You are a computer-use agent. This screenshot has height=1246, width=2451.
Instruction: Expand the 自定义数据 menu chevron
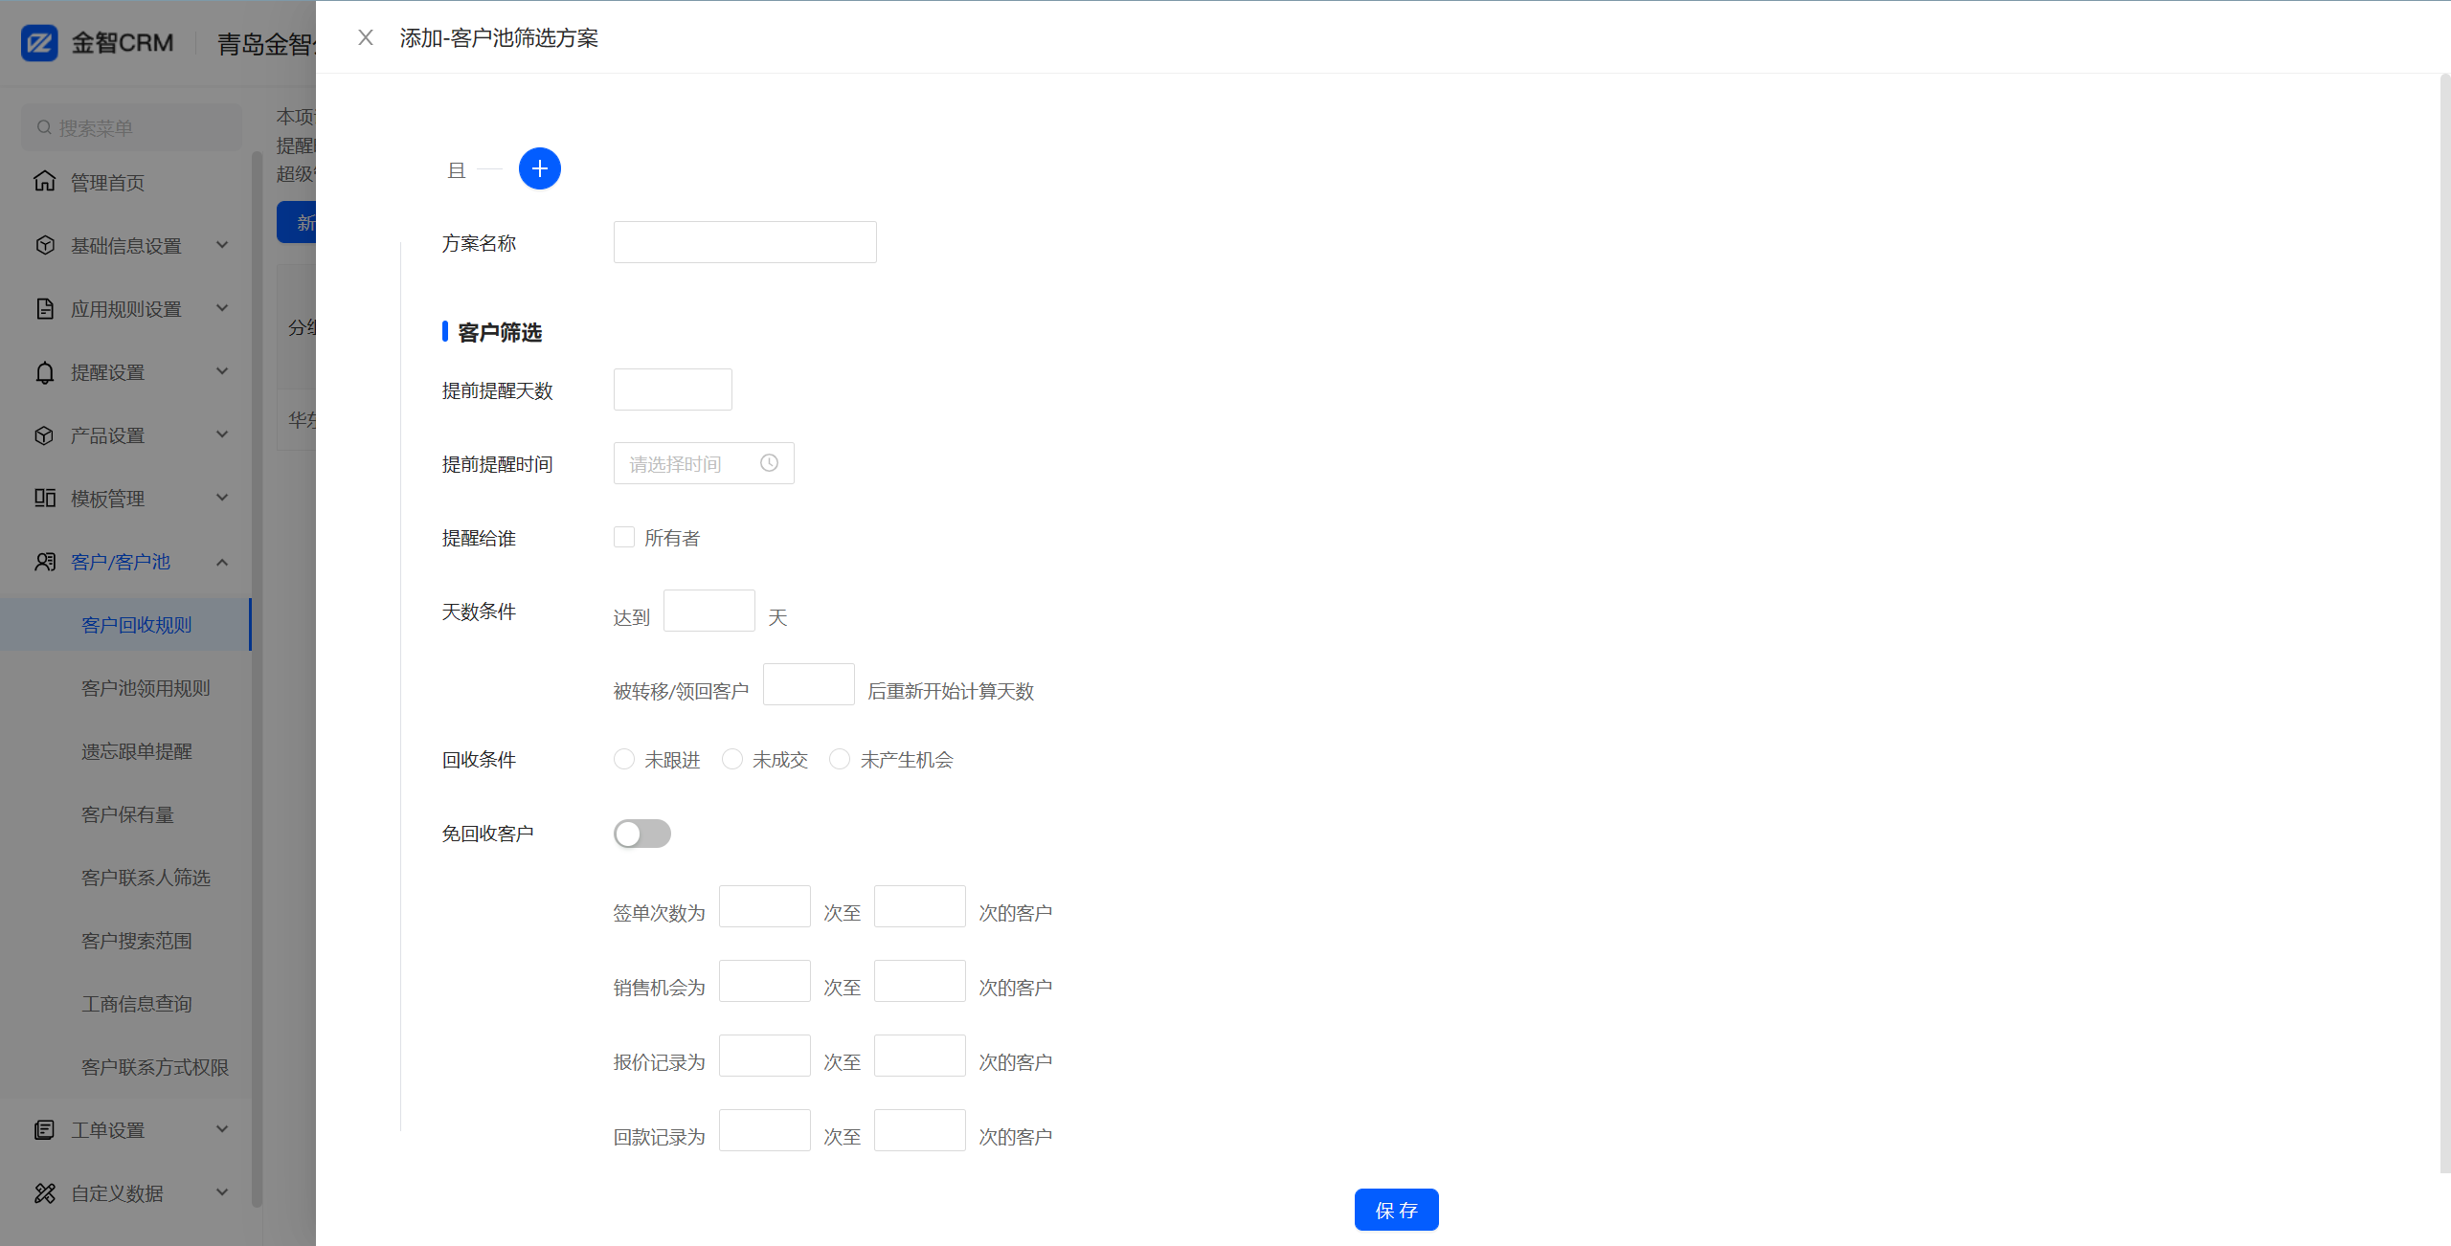click(222, 1192)
